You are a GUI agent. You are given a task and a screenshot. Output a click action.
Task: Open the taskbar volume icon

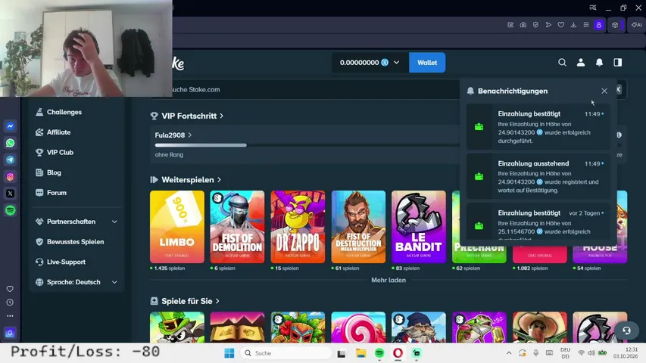[591, 353]
